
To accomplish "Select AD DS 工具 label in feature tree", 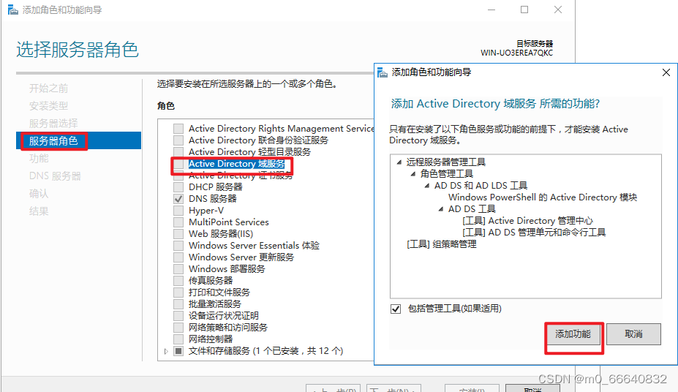I will 472,208.
